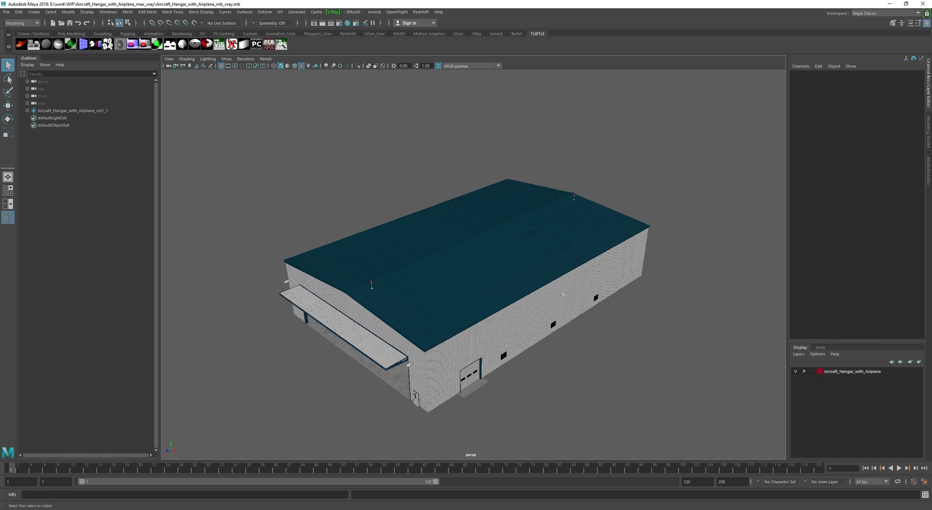Open animation preferences running-man icon
The width and height of the screenshot is (932, 510).
click(924, 482)
